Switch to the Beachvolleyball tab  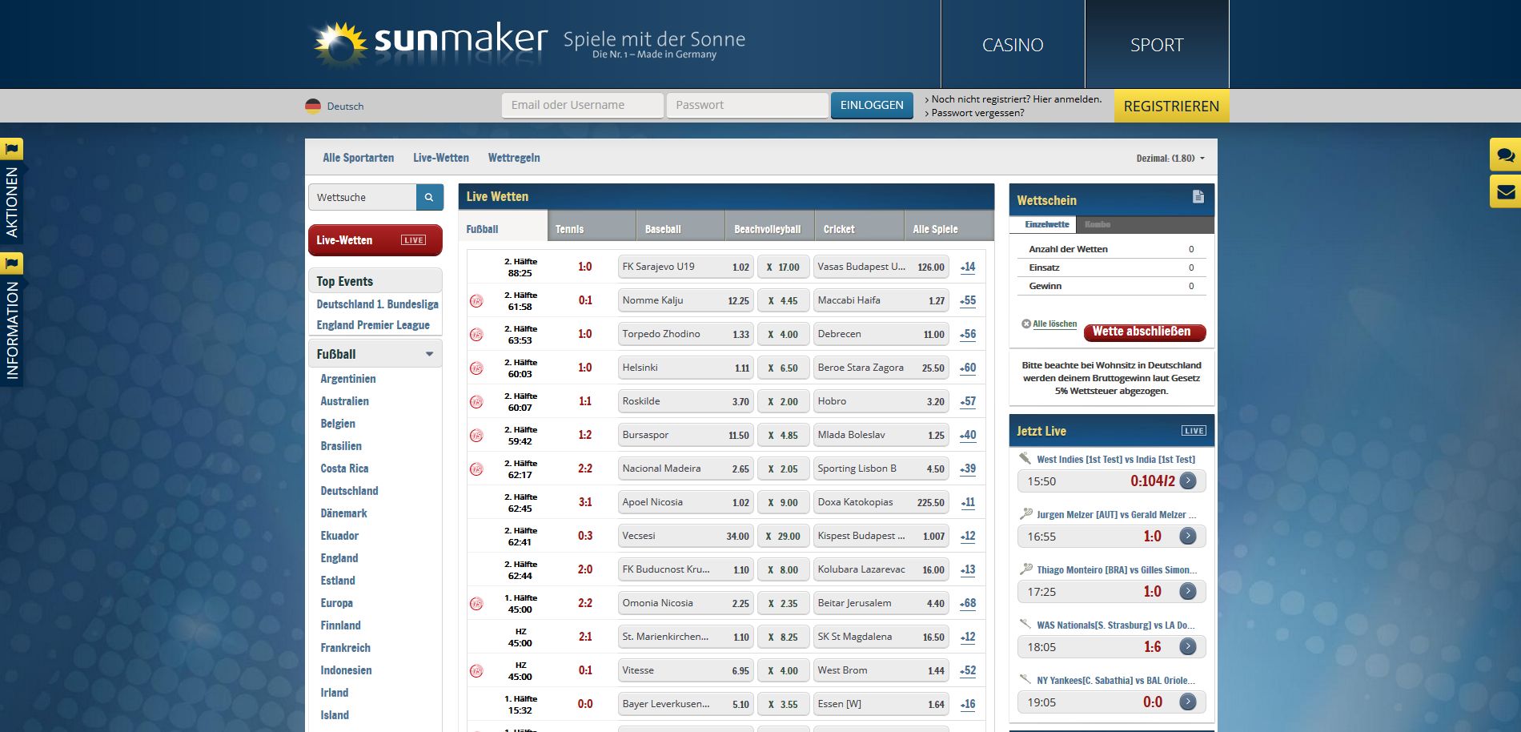769,226
